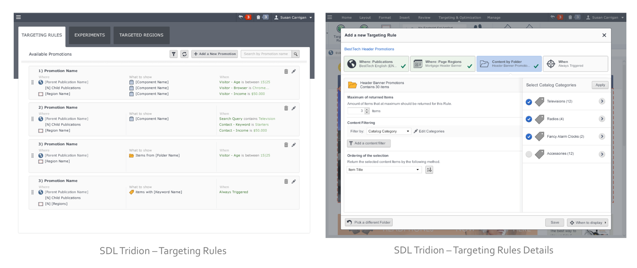Click filter icon beside Available Promotions
Screen dimensions: 637x268
click(x=174, y=54)
